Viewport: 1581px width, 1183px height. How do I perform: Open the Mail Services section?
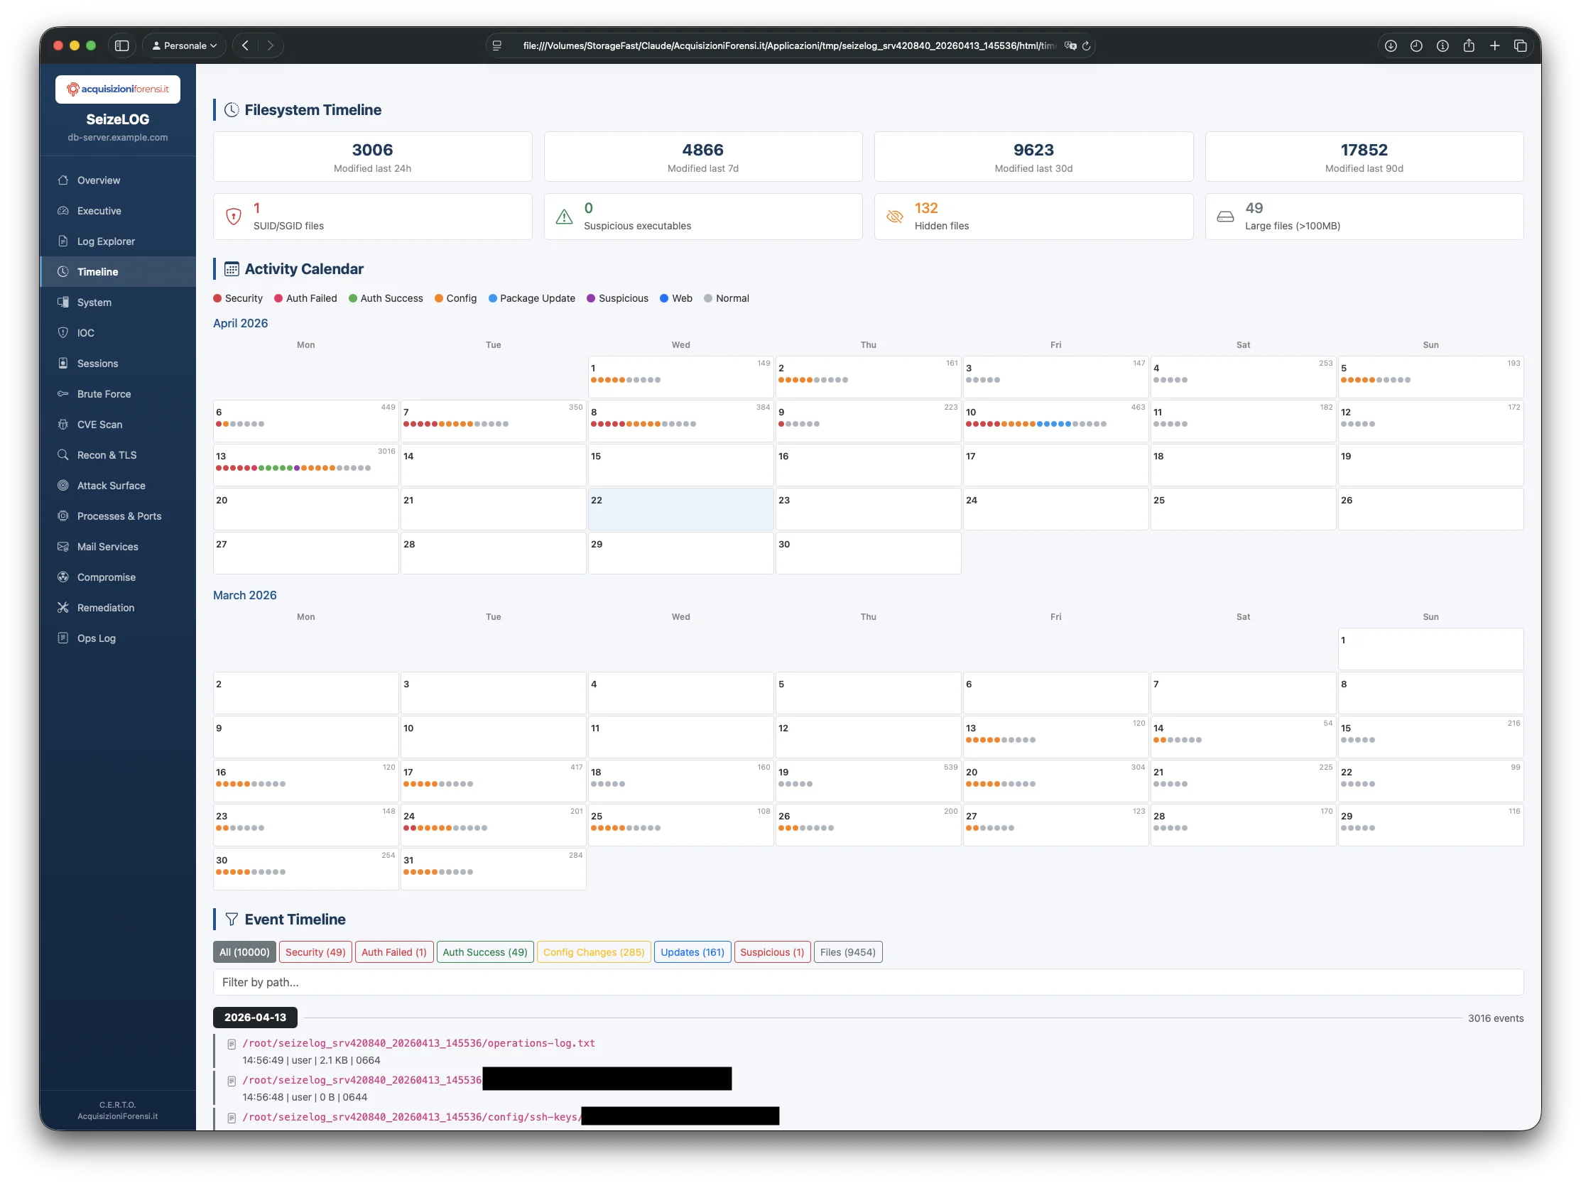[x=107, y=547]
